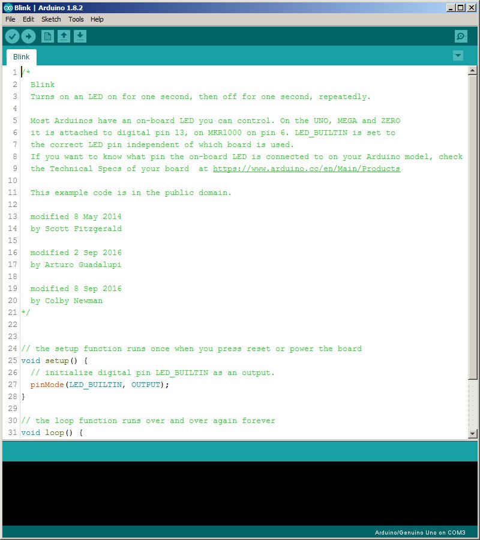Click the Upload arrow icon
This screenshot has height=540, width=480.
tap(28, 37)
